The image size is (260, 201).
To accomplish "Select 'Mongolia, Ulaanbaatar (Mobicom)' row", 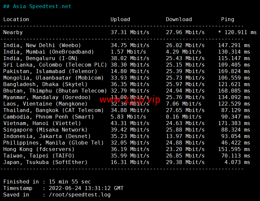I will [127, 78].
